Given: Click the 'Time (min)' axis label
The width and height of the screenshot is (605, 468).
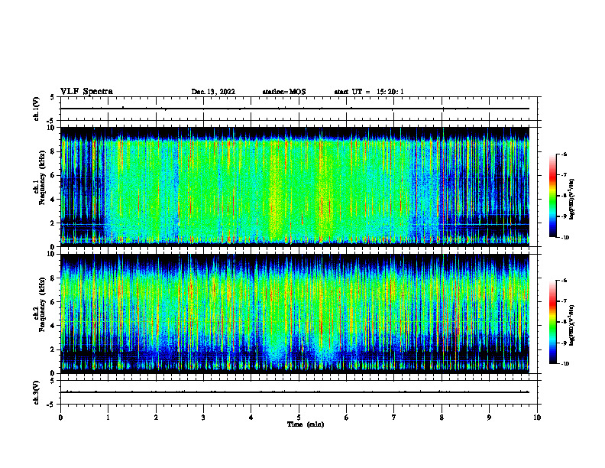Looking at the screenshot, I should (x=306, y=424).
